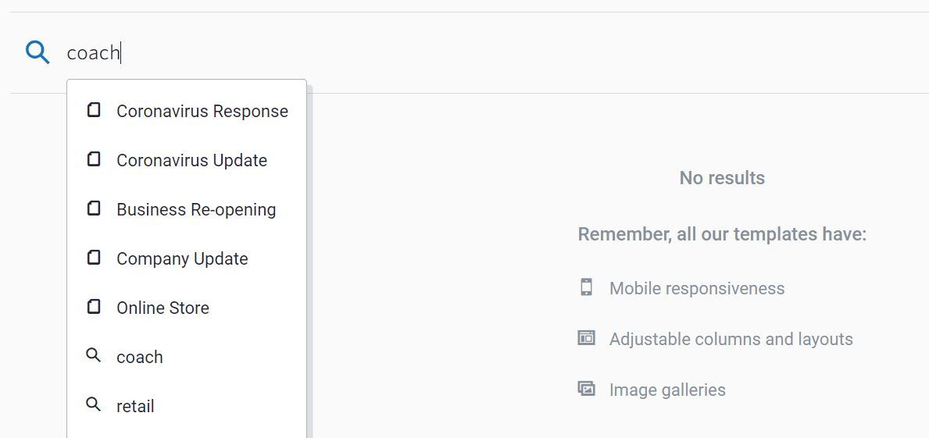This screenshot has height=438, width=929.
Task: Click the blue search magnifier icon
Action: 38,52
